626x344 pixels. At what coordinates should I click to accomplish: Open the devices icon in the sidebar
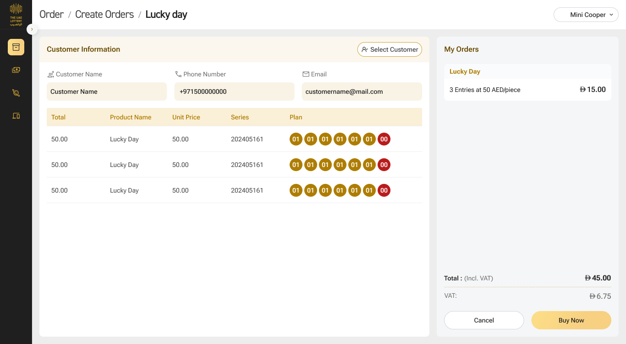coord(16,116)
